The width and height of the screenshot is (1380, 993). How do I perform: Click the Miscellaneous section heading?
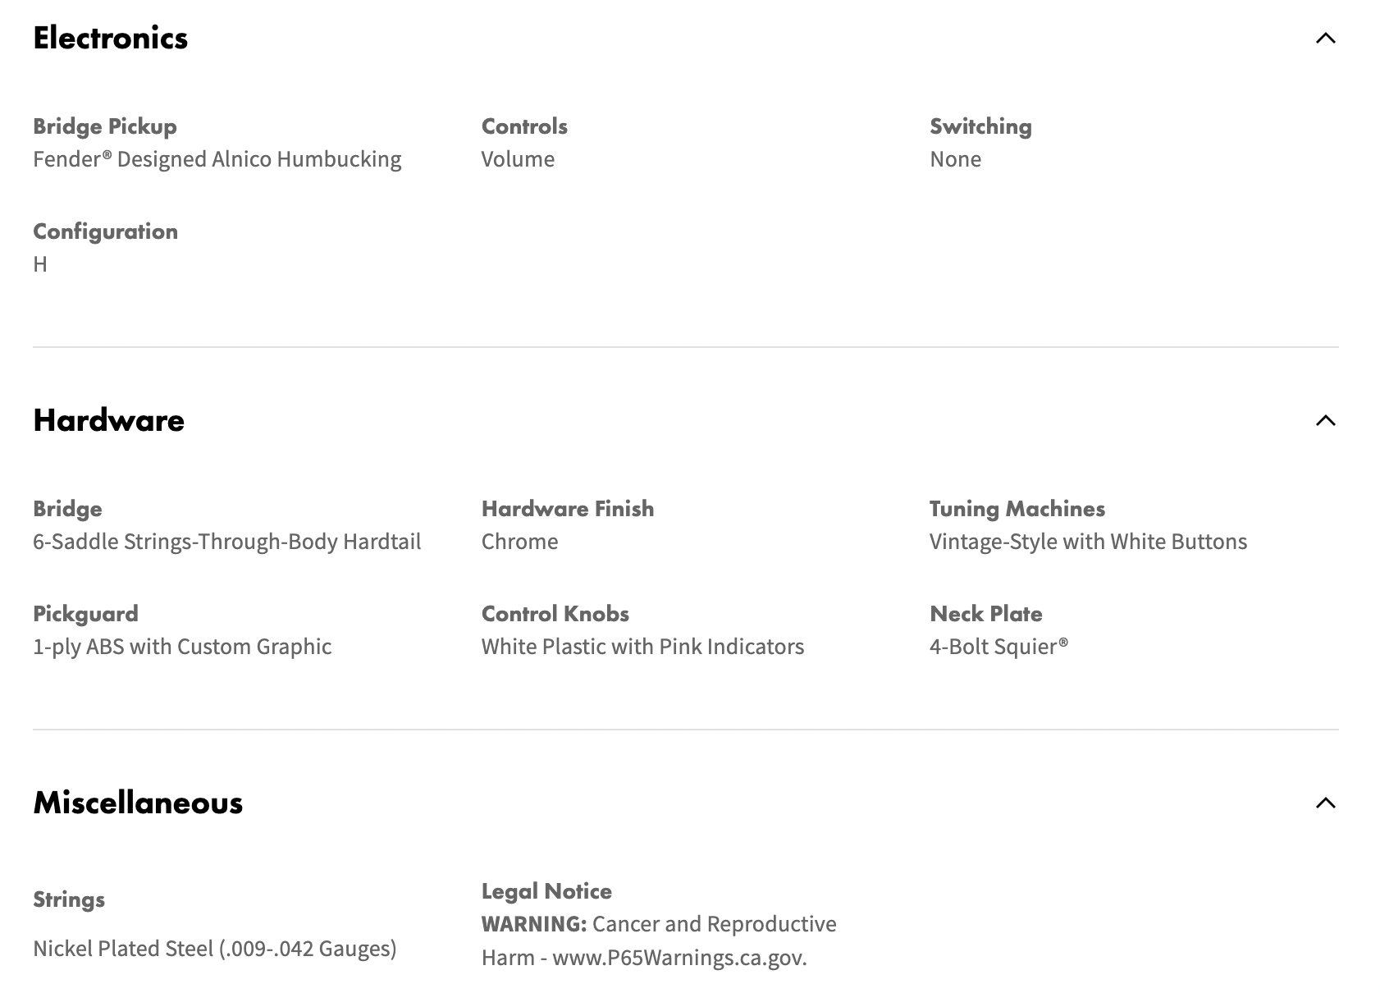tap(138, 803)
